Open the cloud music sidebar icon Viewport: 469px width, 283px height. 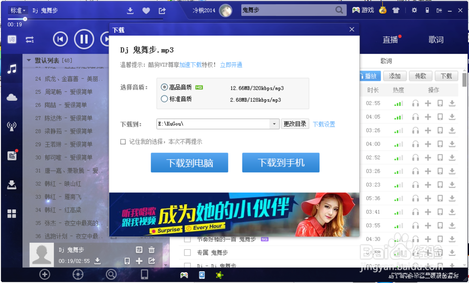pyautogui.click(x=12, y=97)
